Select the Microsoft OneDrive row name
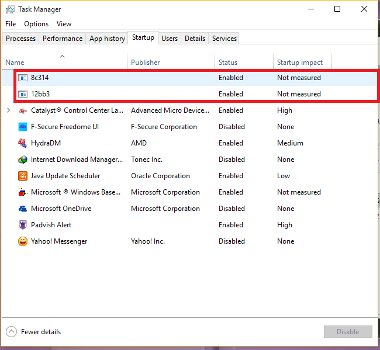This screenshot has width=380, height=350. coord(61,209)
